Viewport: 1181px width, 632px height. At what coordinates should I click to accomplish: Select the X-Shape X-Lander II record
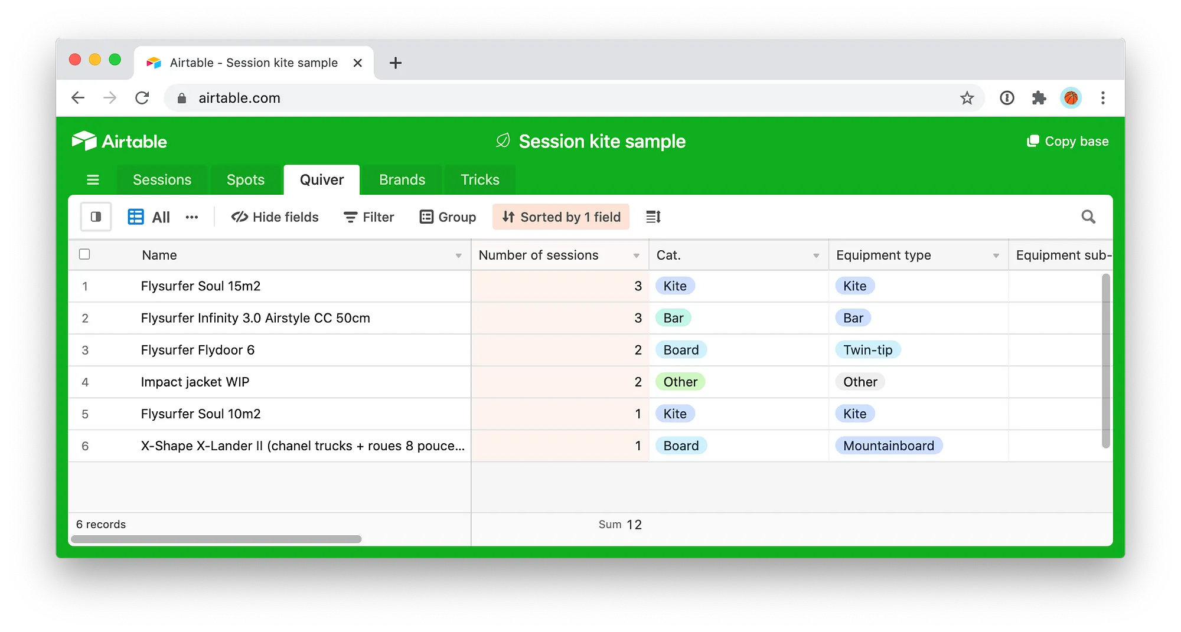coord(302,446)
